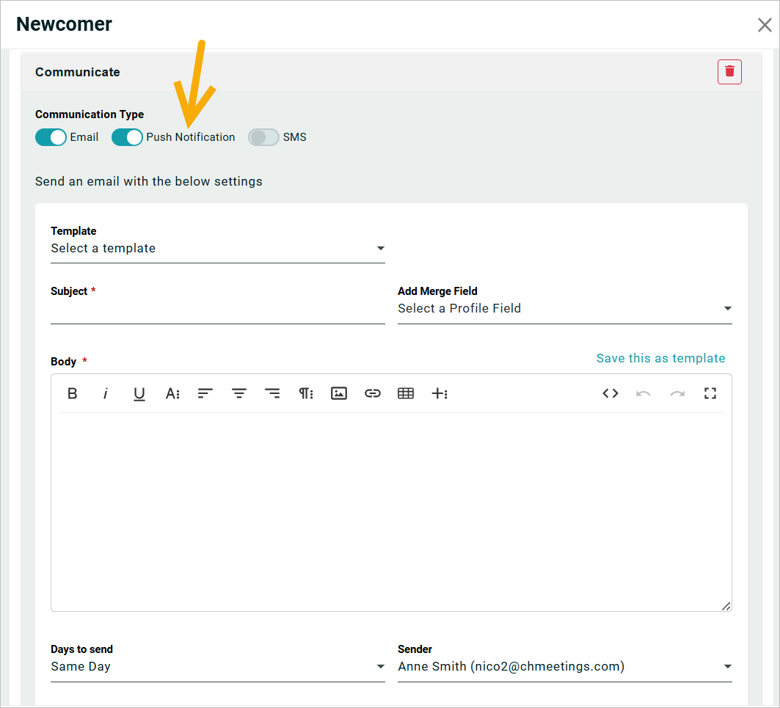780x708 pixels.
Task: Center-align the body text
Action: coord(239,393)
